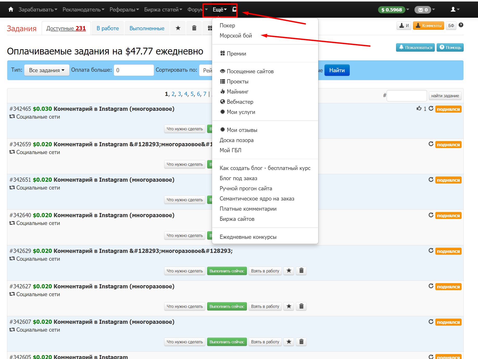
Task: Select Покер from the menu
Action: [227, 26]
